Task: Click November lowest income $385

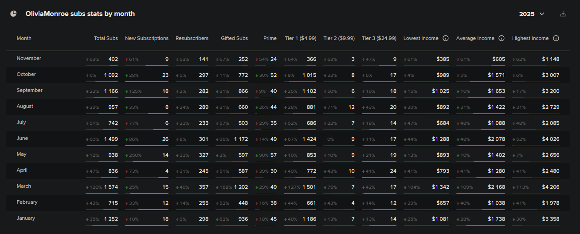Action: pyautogui.click(x=443, y=59)
